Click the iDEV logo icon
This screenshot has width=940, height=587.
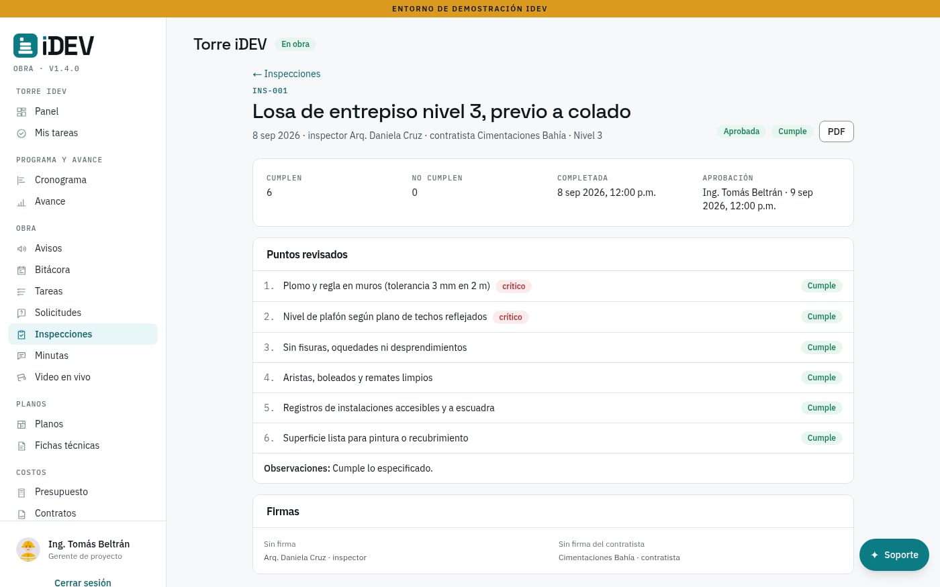(x=26, y=46)
